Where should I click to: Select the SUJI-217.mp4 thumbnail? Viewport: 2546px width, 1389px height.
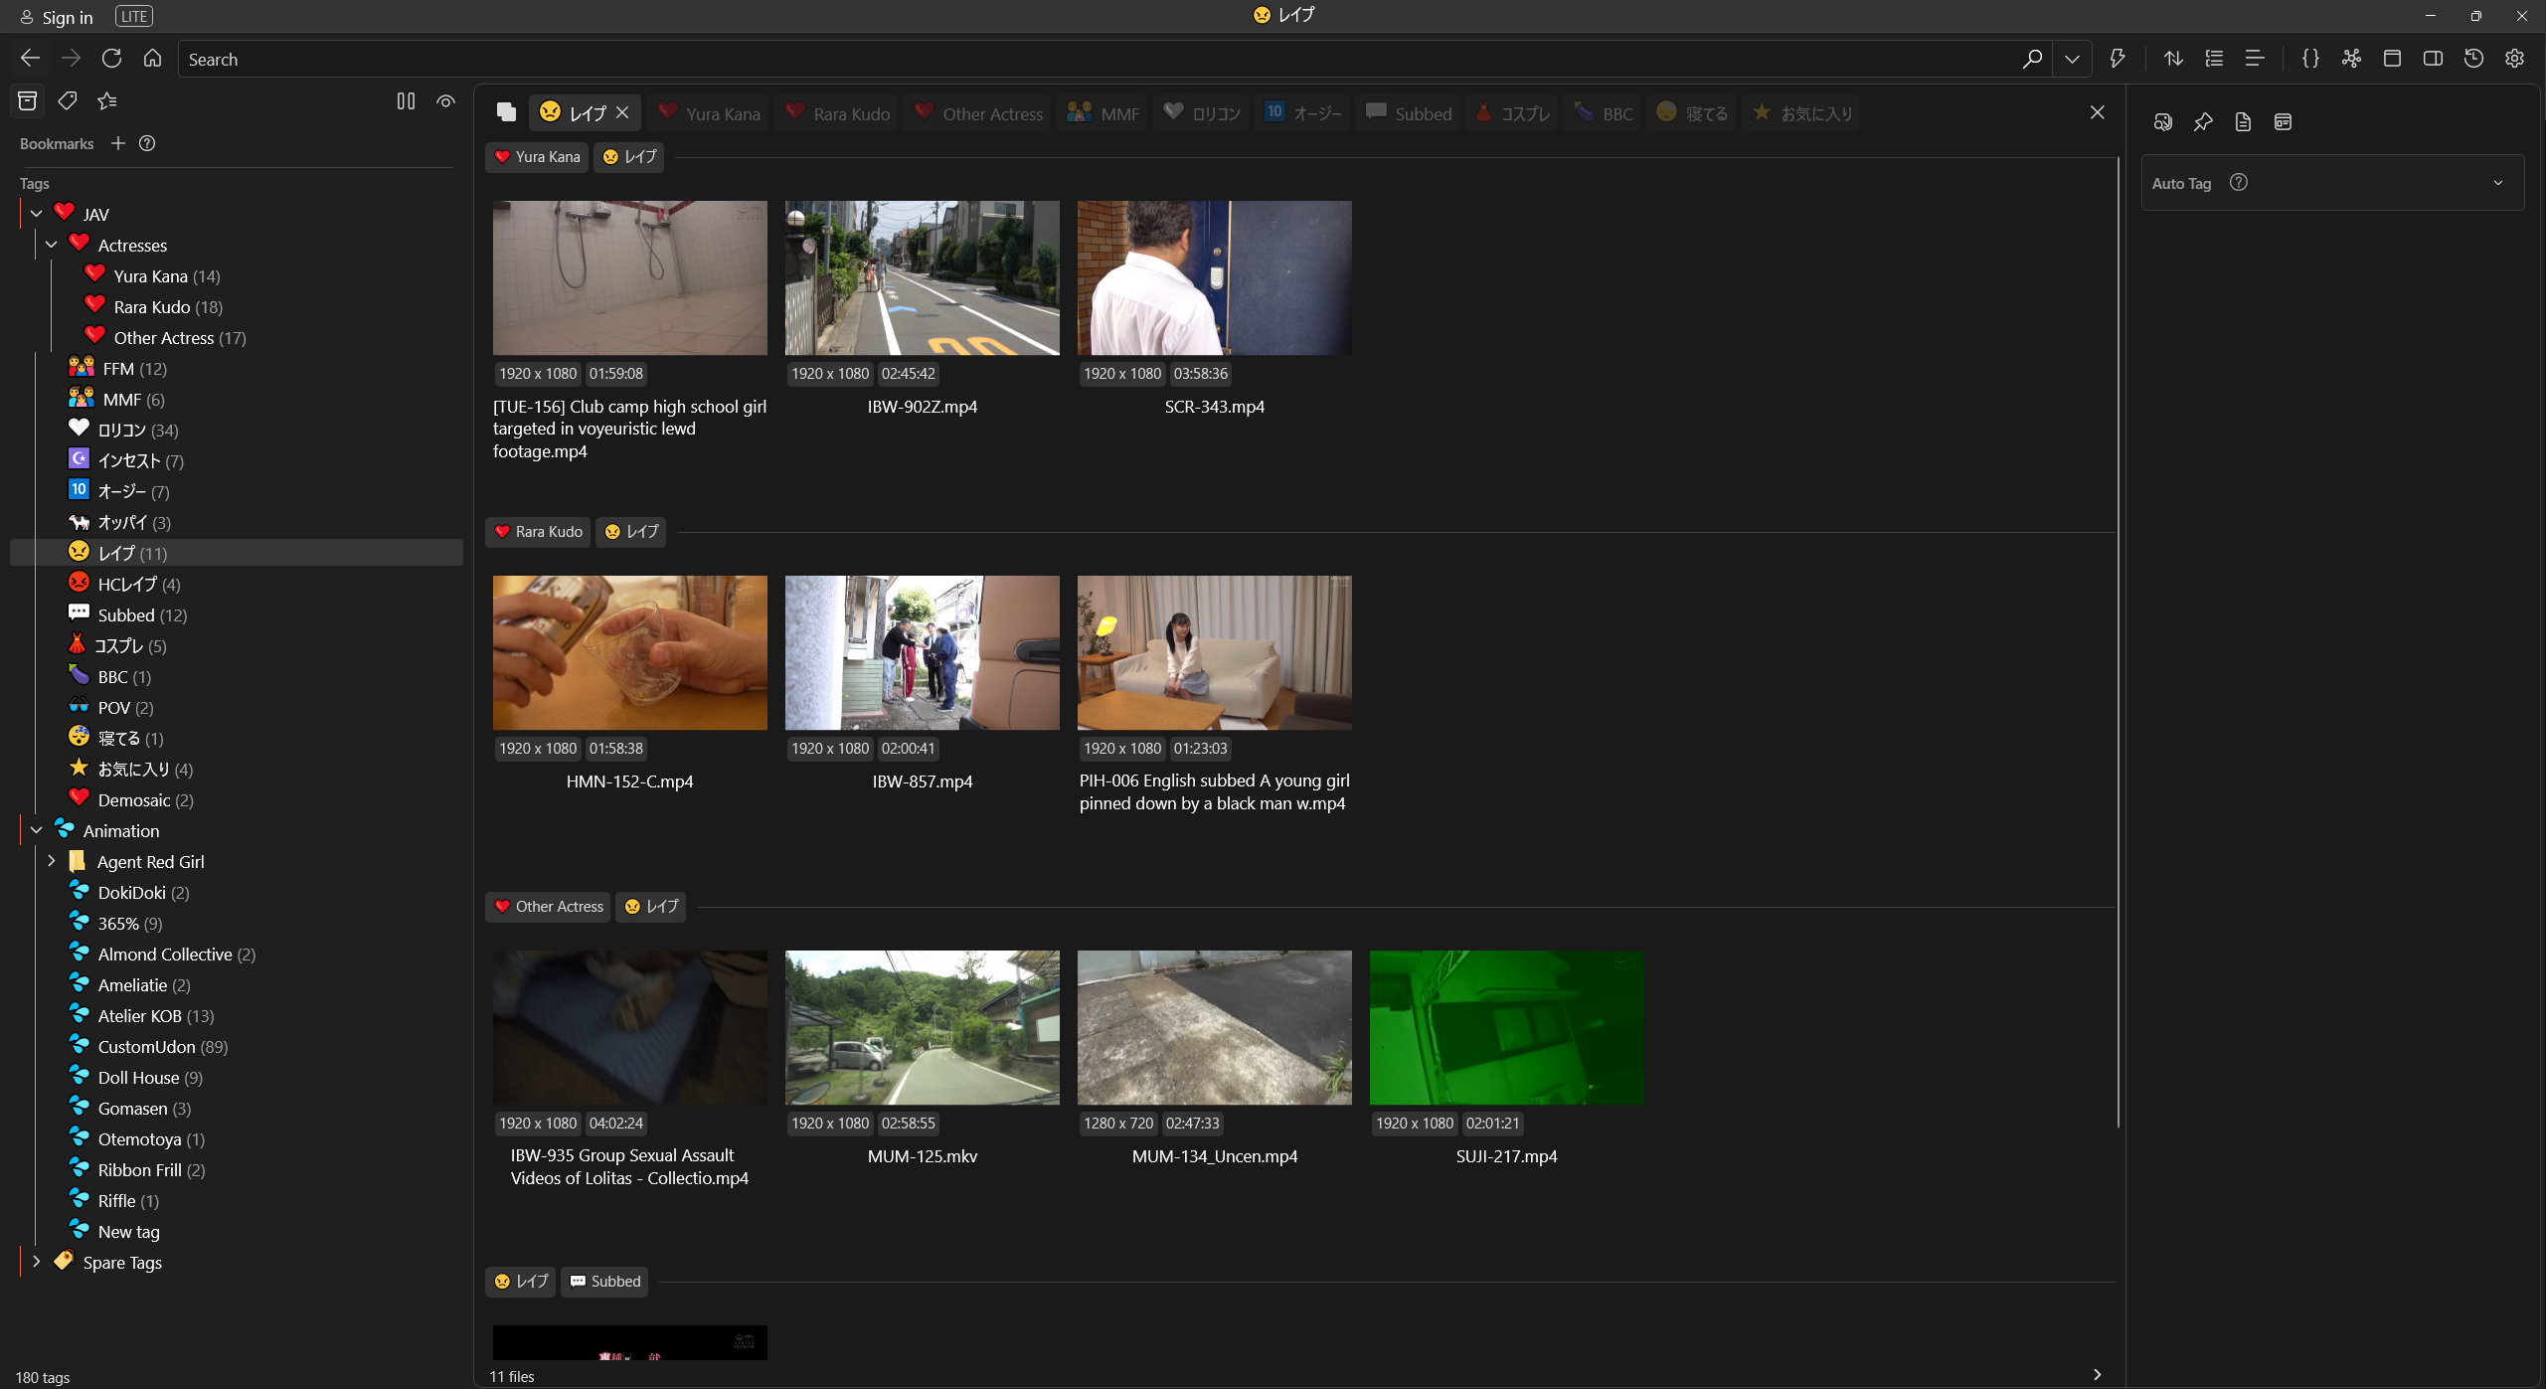(x=1506, y=1027)
